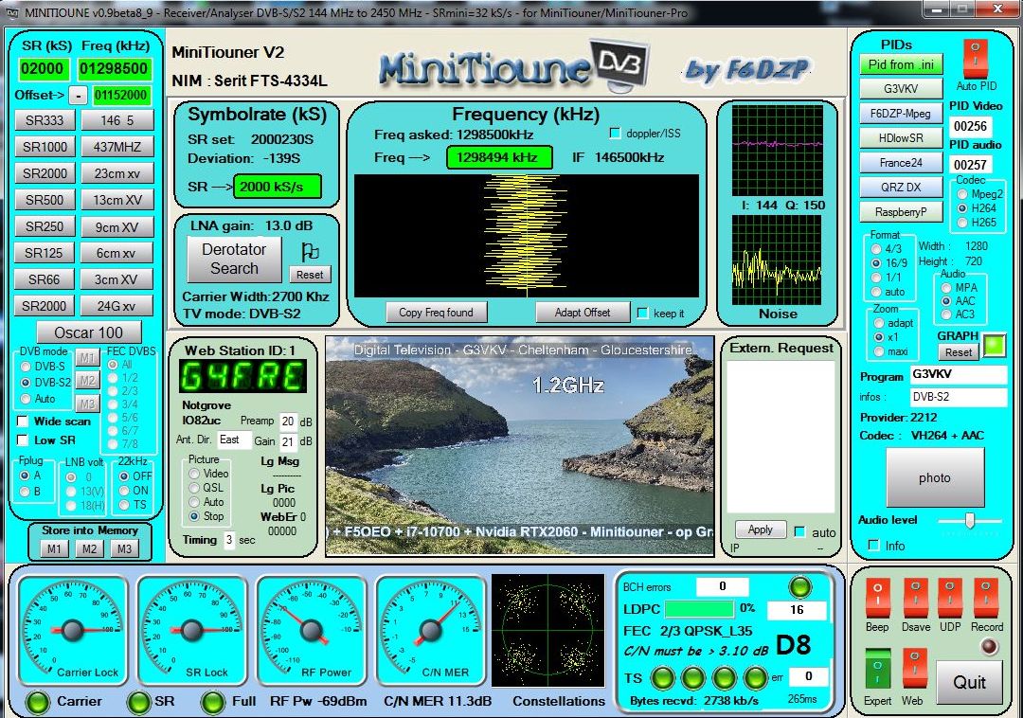Click the Carrier Lock gauge
Image resolution: width=1023 pixels, height=718 pixels.
point(72,629)
